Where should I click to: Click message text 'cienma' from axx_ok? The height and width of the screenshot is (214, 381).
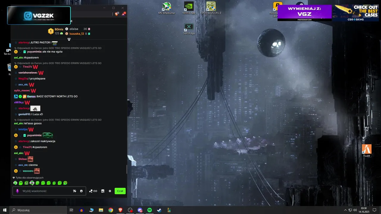click(33, 165)
